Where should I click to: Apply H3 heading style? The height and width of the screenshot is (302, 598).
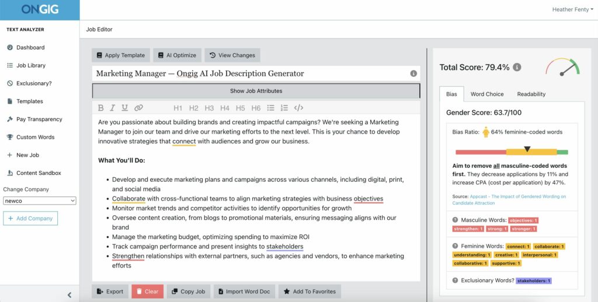(x=209, y=108)
